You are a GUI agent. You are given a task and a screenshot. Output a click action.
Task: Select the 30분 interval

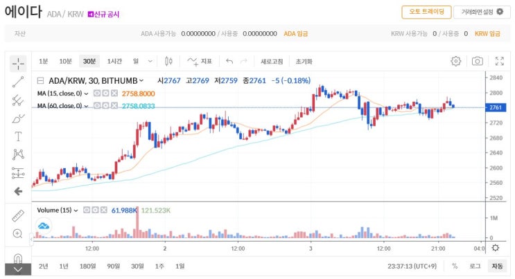tap(89, 62)
